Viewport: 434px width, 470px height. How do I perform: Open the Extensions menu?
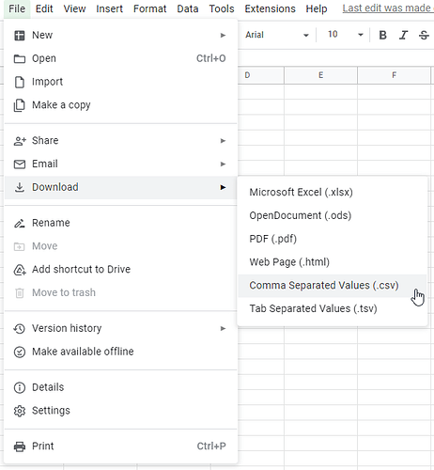[x=270, y=8]
